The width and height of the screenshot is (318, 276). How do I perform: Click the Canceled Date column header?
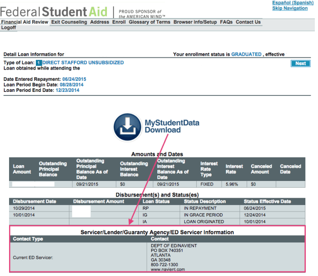(x=290, y=169)
